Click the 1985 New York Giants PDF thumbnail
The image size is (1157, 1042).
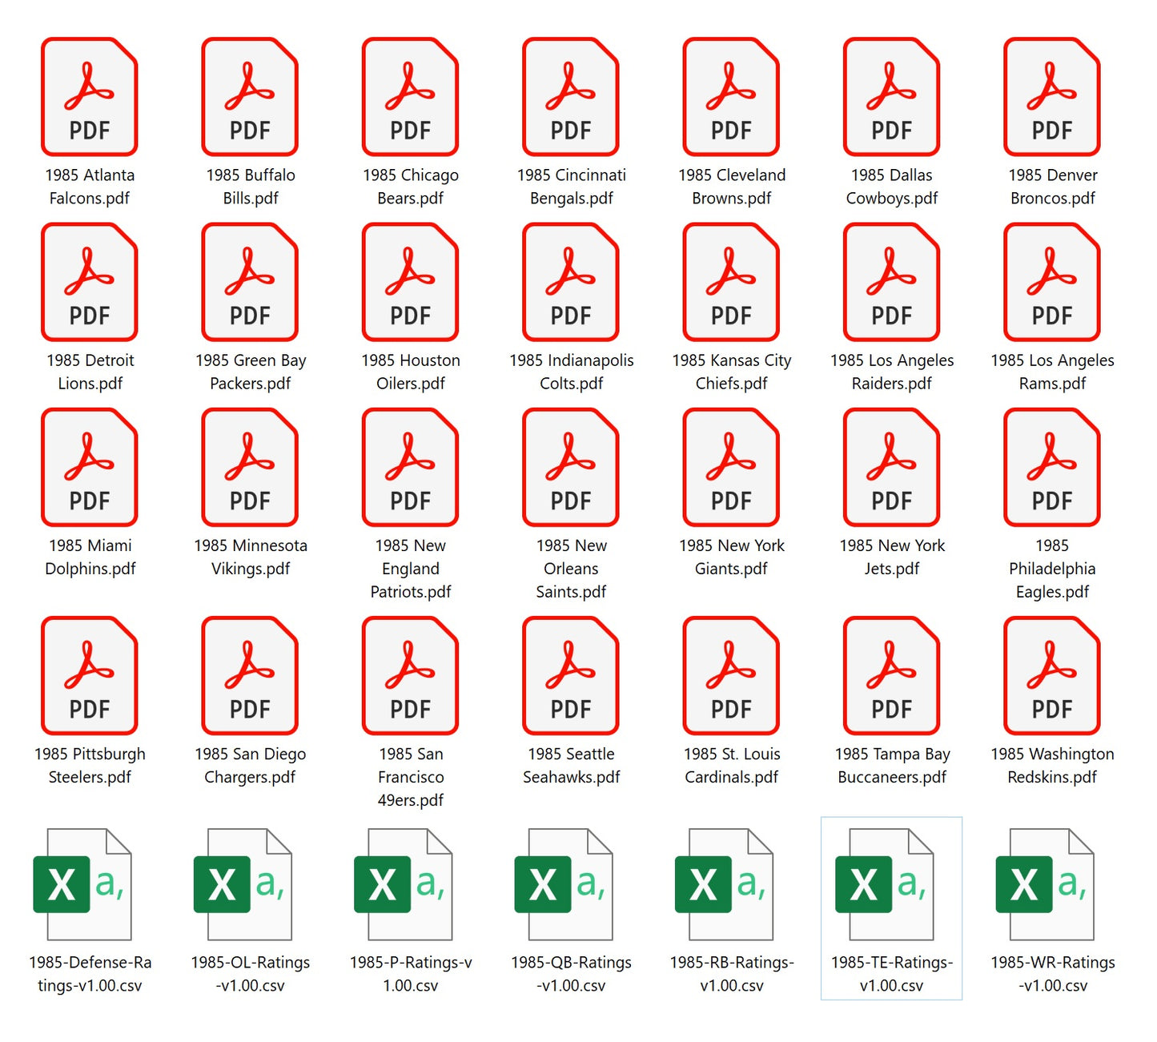click(731, 467)
